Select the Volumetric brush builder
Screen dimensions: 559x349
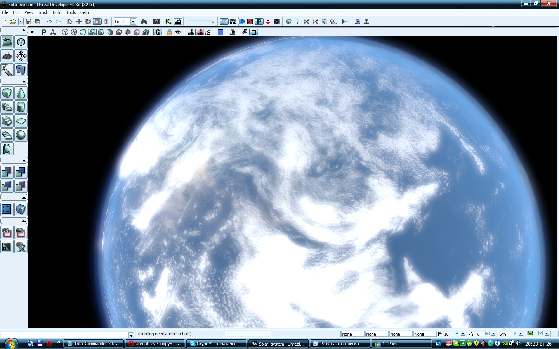[7, 149]
